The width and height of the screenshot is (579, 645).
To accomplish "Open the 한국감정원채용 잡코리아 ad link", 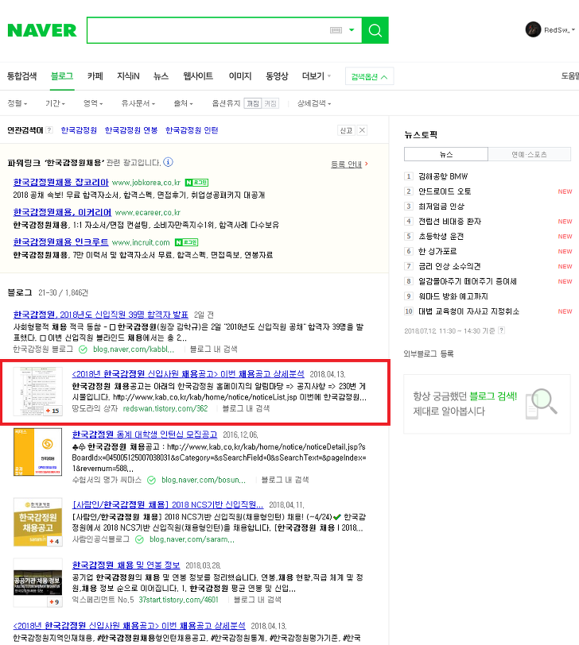I will point(61,182).
